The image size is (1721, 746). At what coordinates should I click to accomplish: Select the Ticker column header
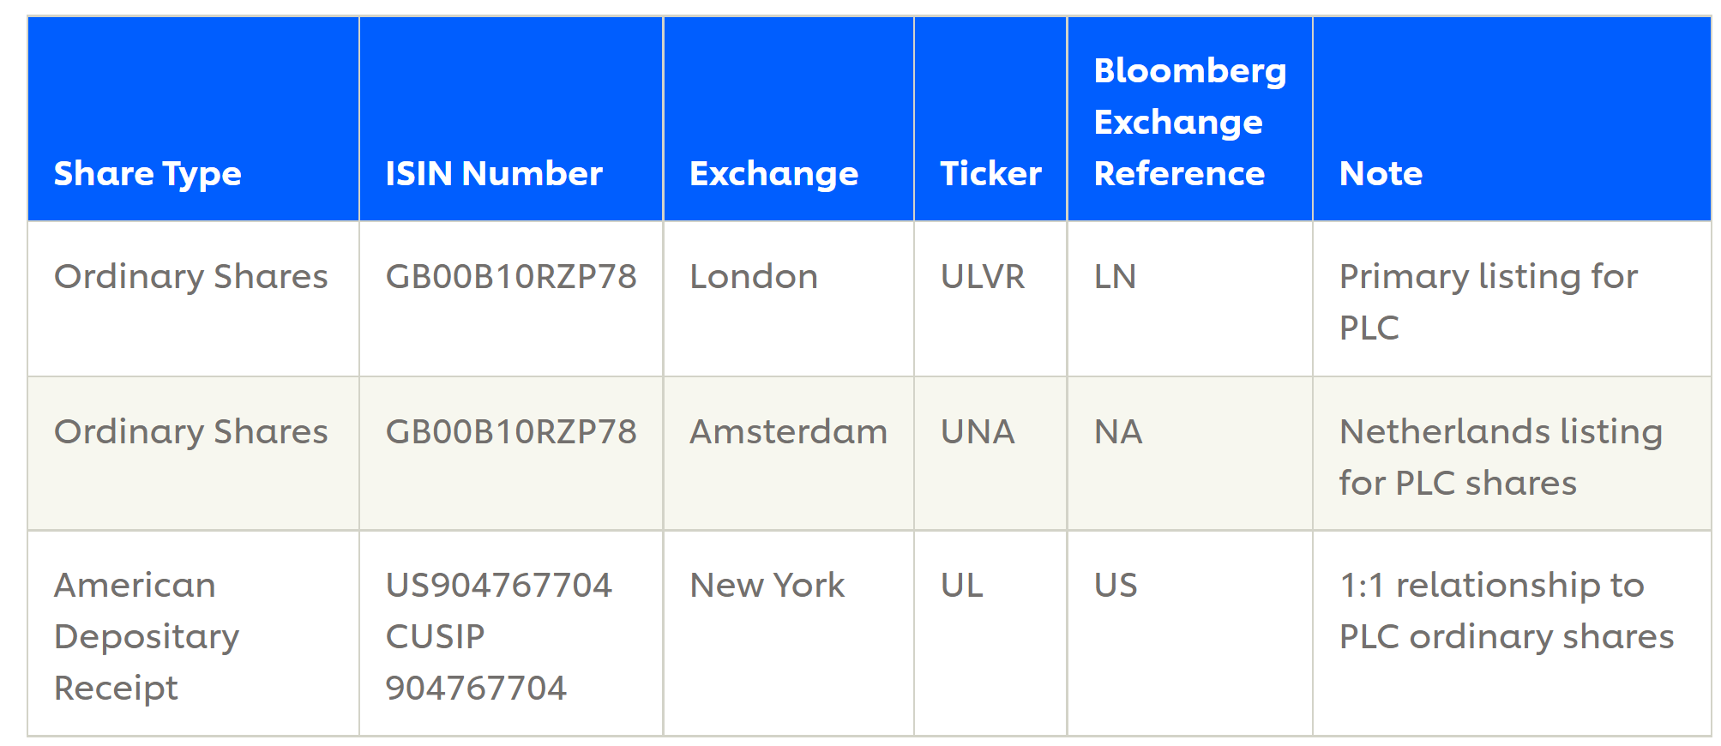click(x=990, y=174)
